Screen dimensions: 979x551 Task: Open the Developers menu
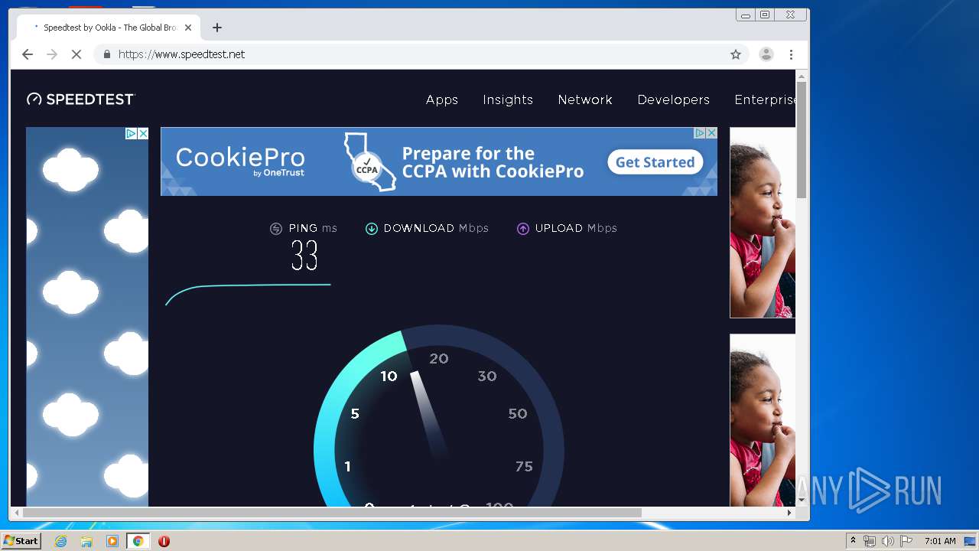674,99
